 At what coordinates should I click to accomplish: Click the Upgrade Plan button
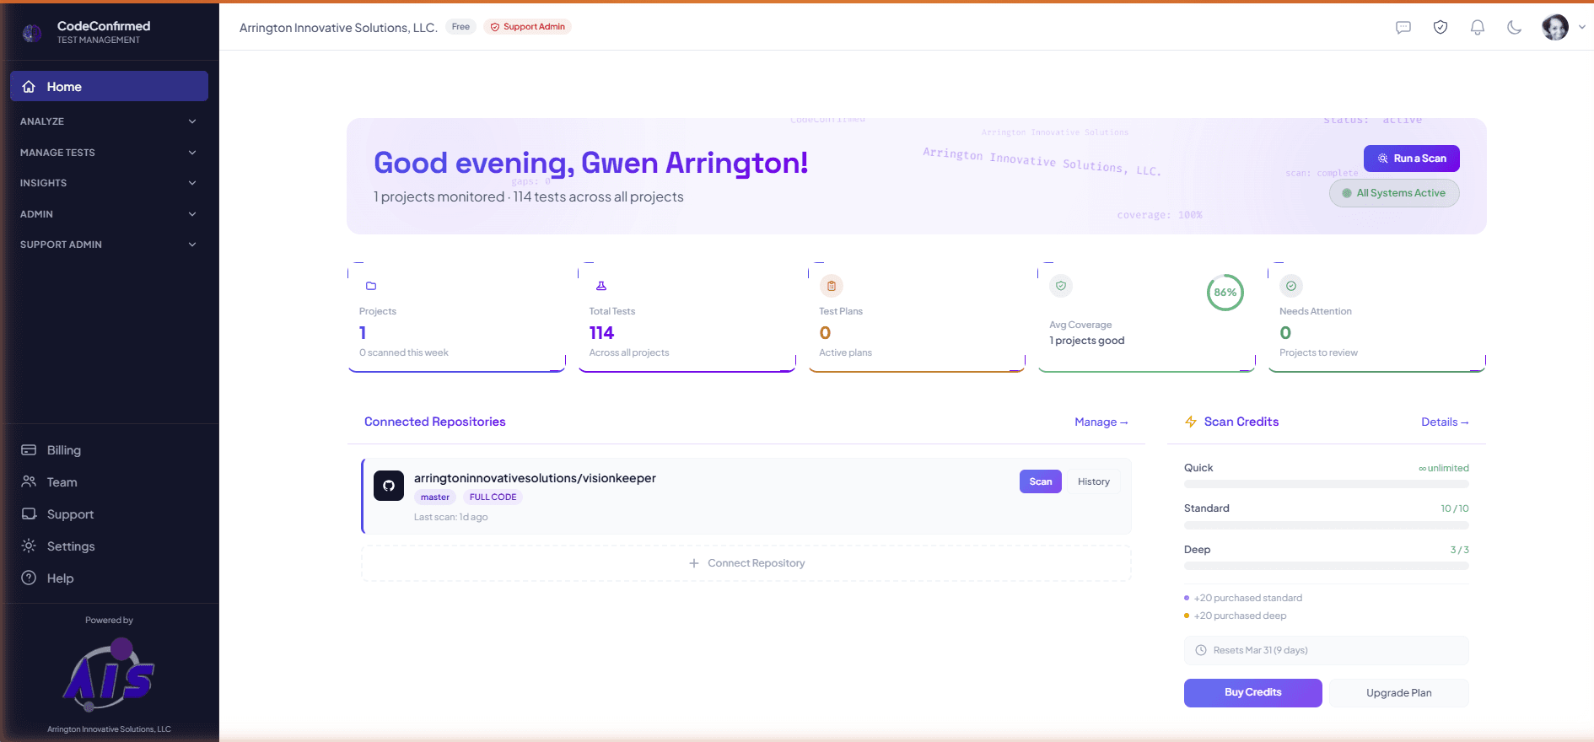(x=1398, y=693)
